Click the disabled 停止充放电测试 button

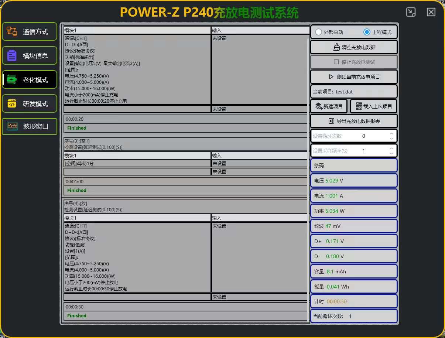[x=354, y=62]
